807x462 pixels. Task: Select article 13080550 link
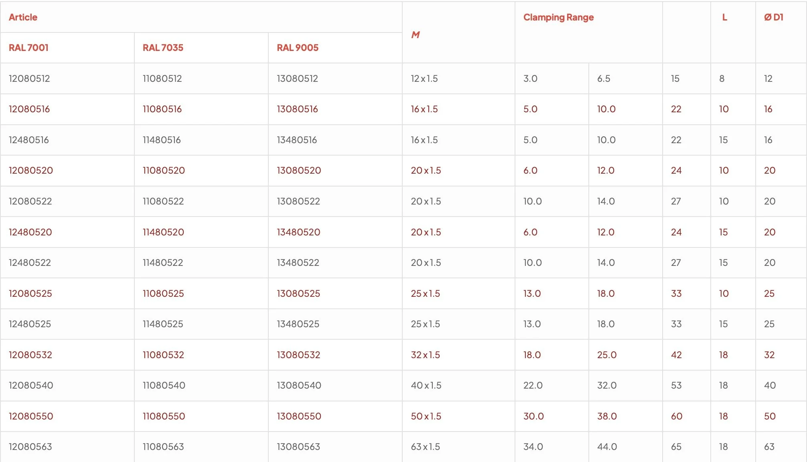pyautogui.click(x=299, y=416)
